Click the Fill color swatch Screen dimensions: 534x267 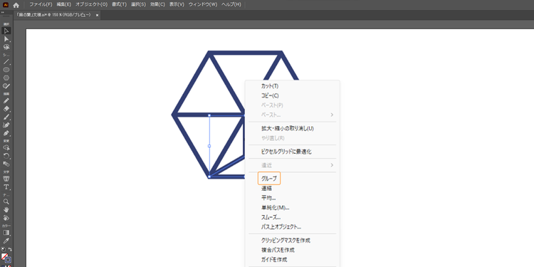[x=4, y=256]
